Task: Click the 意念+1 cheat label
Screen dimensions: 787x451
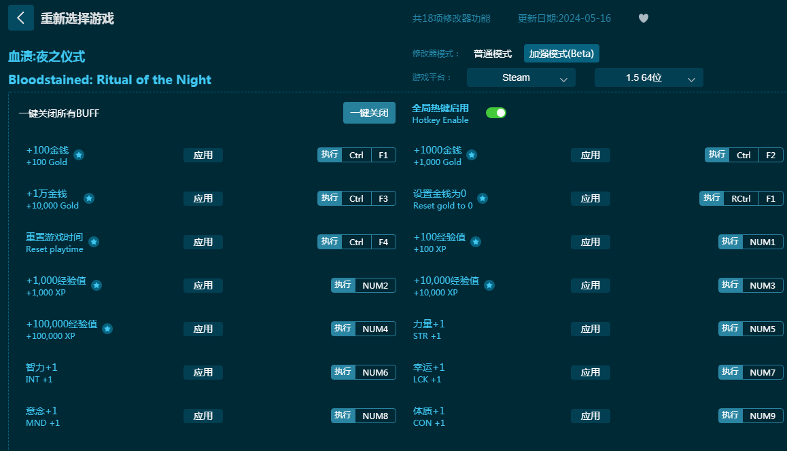Action: point(41,411)
